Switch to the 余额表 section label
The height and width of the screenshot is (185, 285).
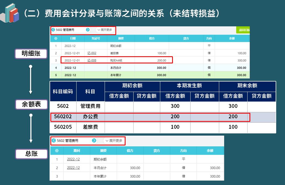click(31, 104)
